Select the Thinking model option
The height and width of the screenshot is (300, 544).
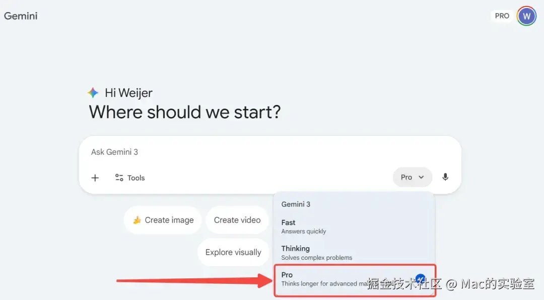click(316, 253)
